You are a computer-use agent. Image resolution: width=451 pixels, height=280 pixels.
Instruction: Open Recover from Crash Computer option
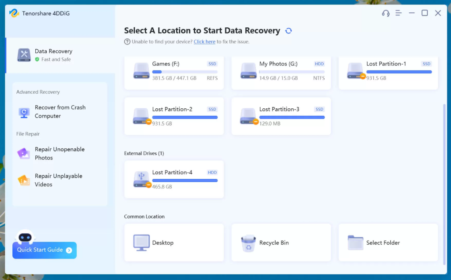[60, 111]
